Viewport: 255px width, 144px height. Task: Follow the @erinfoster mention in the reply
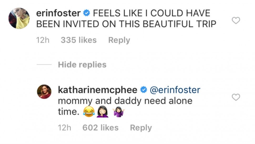coord(175,90)
